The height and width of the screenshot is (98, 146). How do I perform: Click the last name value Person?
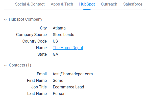[x=59, y=93]
